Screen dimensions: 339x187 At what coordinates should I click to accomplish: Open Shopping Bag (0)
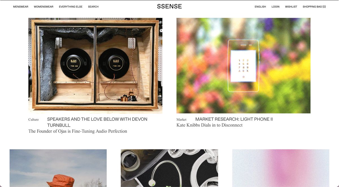pyautogui.click(x=314, y=7)
